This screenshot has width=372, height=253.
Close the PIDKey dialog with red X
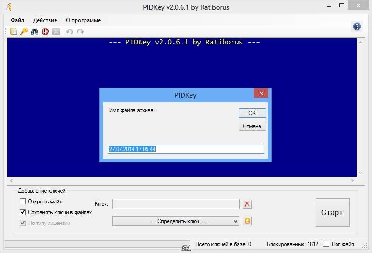261,93
